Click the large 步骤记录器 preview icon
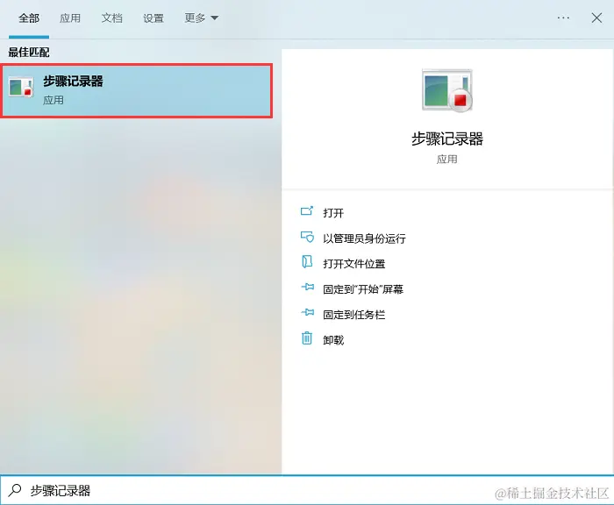The width and height of the screenshot is (614, 505). pyautogui.click(x=446, y=90)
